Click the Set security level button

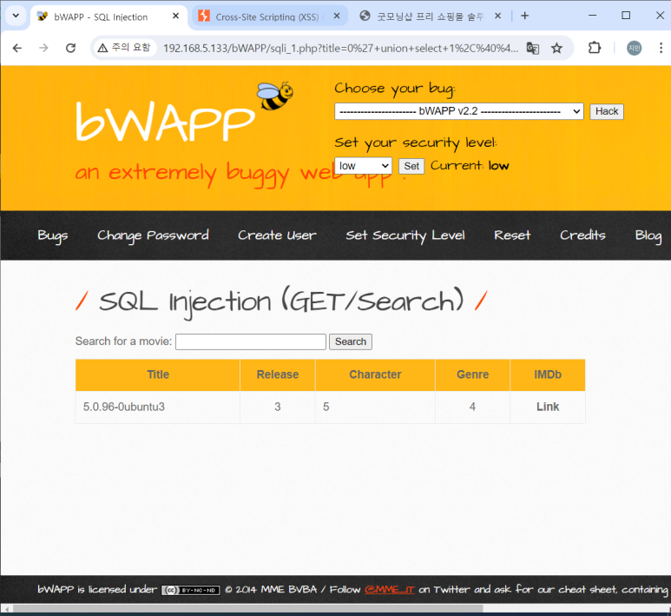[411, 166]
